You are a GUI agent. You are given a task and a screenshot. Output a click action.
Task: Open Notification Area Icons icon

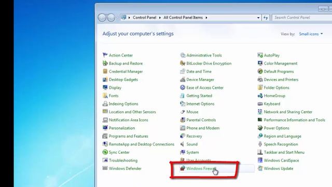point(105,120)
